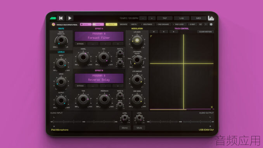Select the iPad Microphone input source
The width and height of the screenshot is (263, 148).
(60, 130)
